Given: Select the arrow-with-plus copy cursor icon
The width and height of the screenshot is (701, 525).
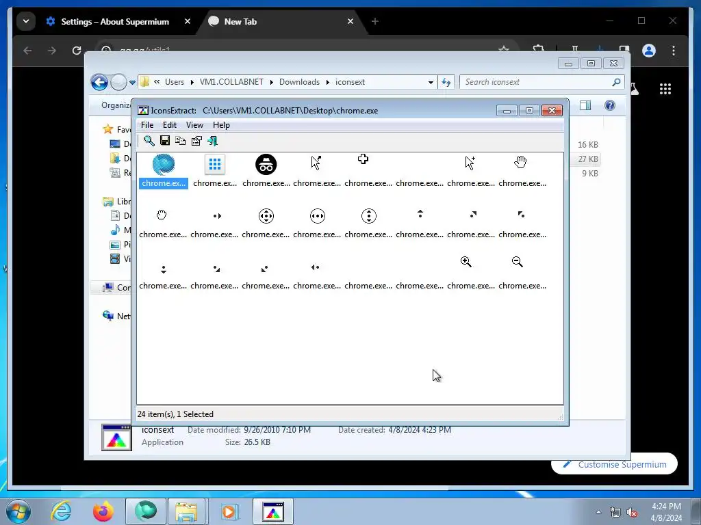Looking at the screenshot, I should point(470,163).
